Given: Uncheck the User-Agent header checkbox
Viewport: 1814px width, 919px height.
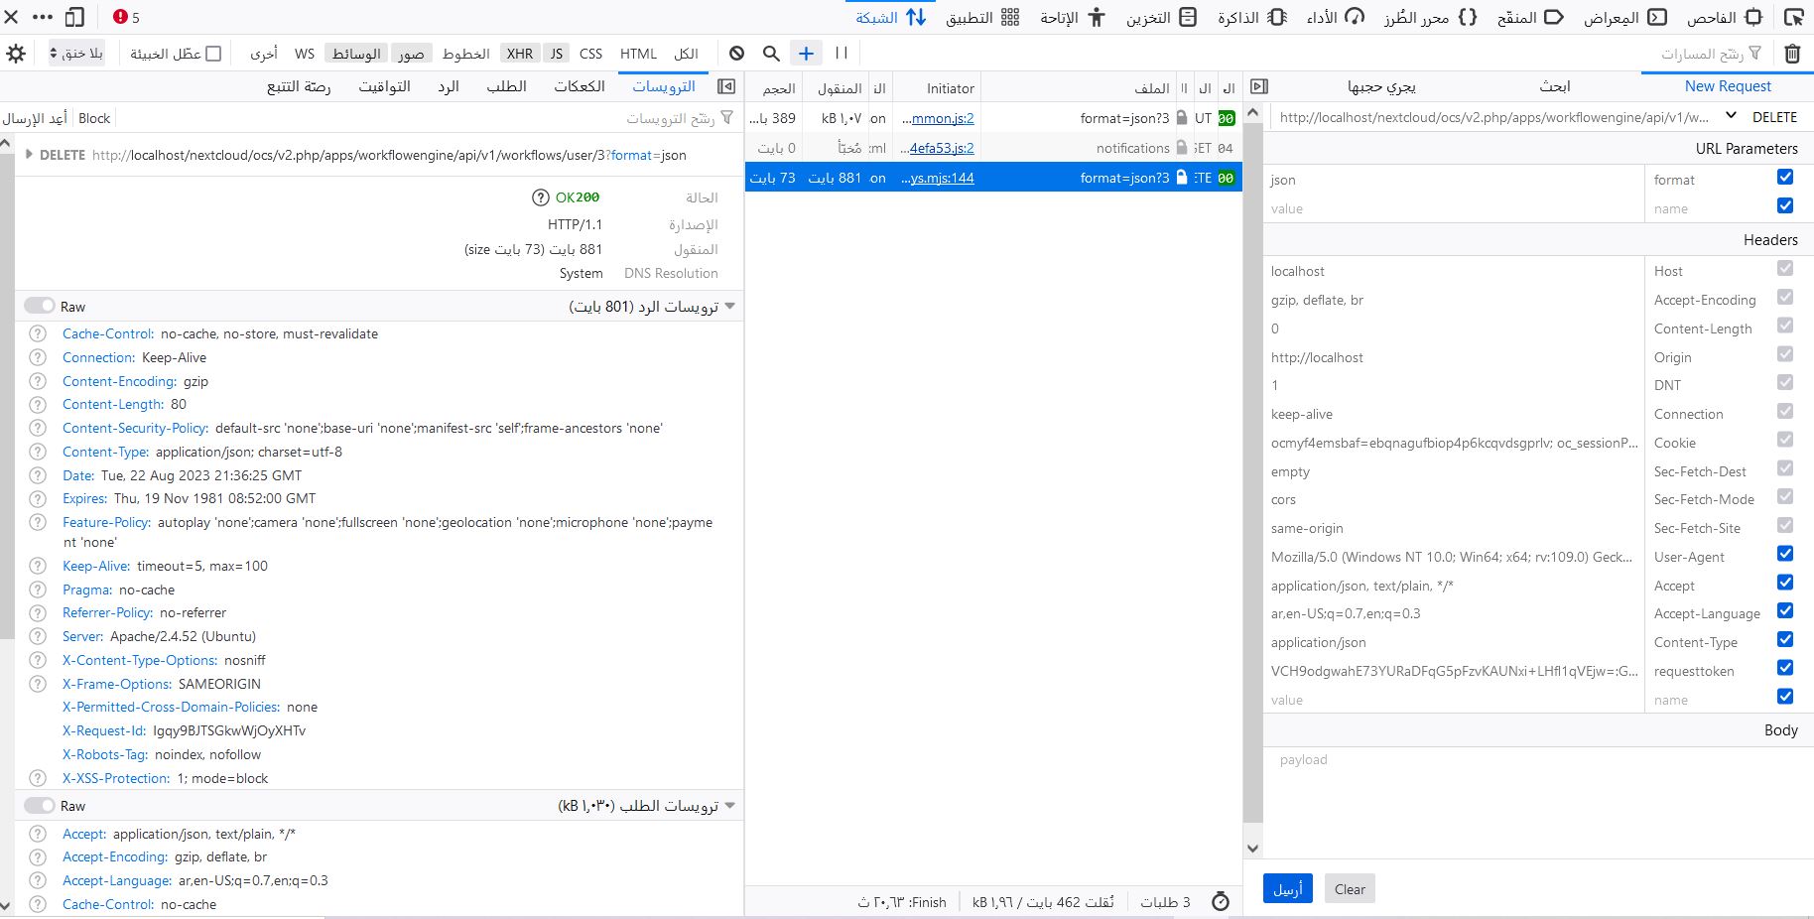Looking at the screenshot, I should pos(1785,554).
